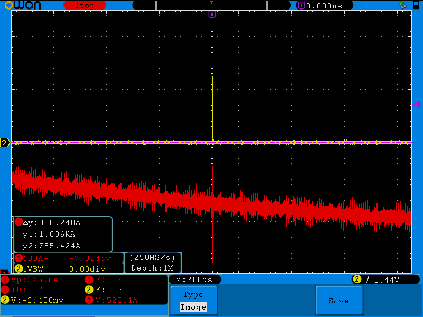
Task: Open the Type Image menu option
Action: coord(193,301)
